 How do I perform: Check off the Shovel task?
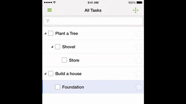(x=58, y=47)
